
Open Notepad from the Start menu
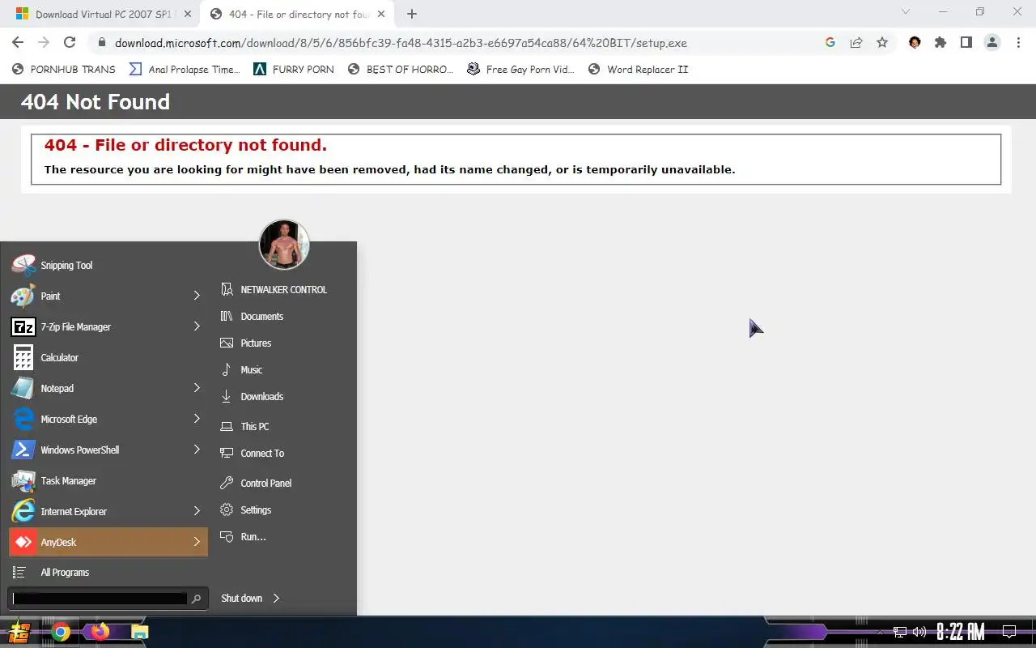click(x=108, y=388)
